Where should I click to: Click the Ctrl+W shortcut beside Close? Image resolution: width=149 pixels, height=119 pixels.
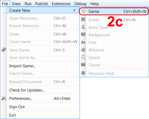click(x=60, y=34)
